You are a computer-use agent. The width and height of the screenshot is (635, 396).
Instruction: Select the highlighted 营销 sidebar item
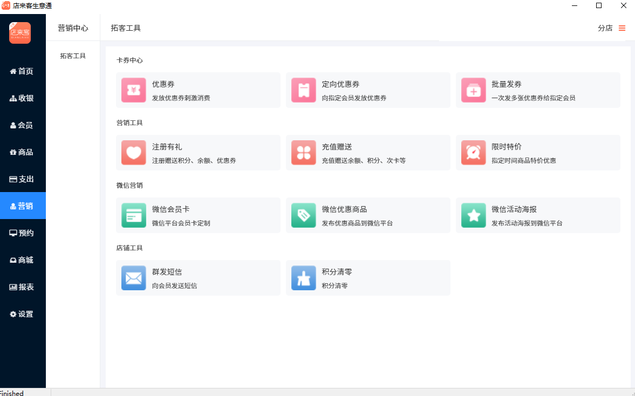tap(23, 206)
